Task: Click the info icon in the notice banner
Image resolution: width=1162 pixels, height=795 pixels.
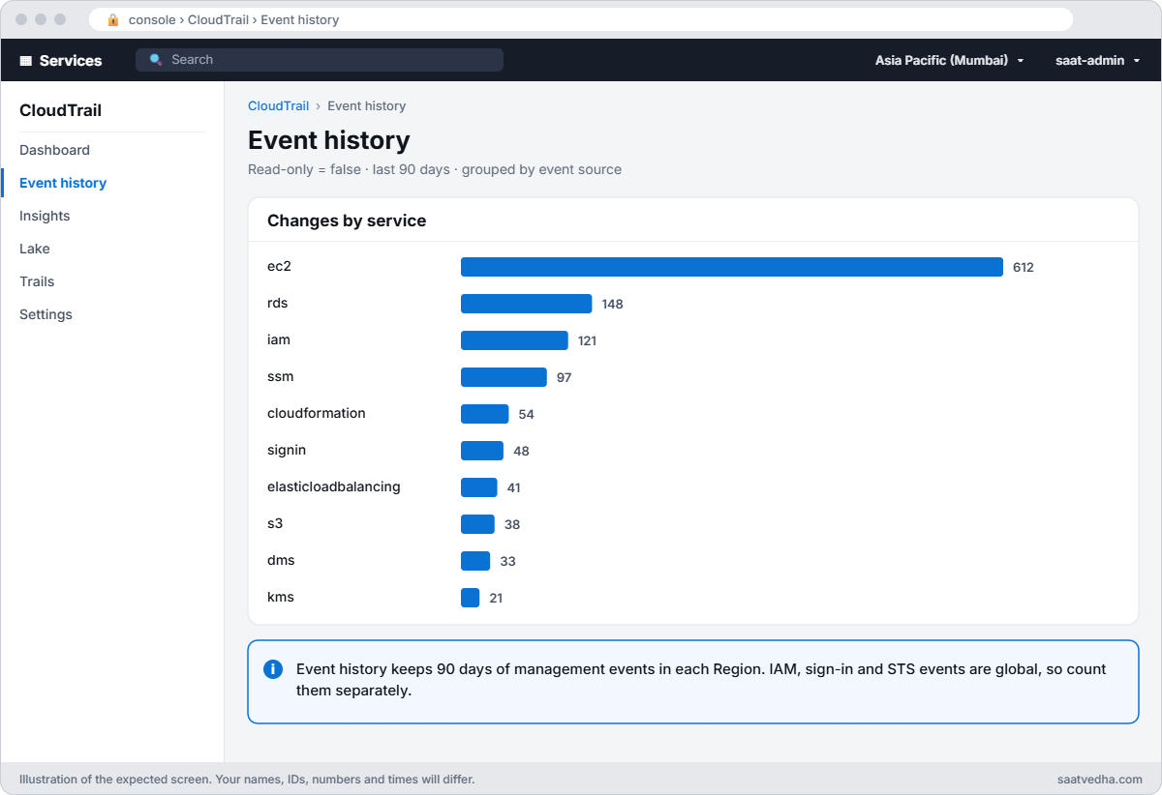Action: [x=273, y=669]
